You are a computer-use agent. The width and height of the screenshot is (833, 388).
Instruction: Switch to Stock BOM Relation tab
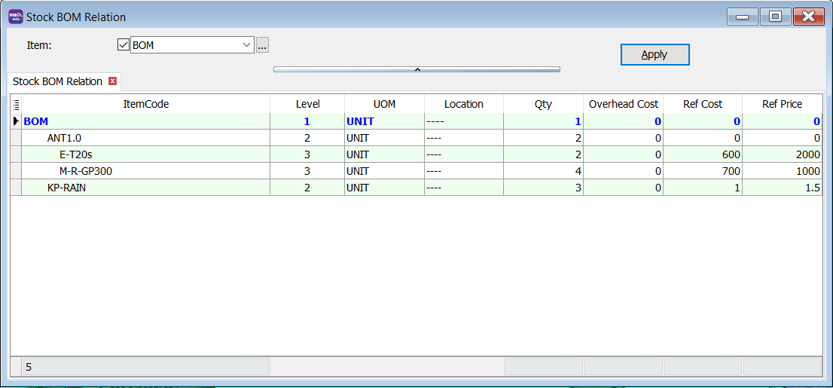(57, 81)
